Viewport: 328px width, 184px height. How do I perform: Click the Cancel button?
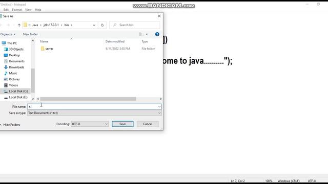coord(148,124)
